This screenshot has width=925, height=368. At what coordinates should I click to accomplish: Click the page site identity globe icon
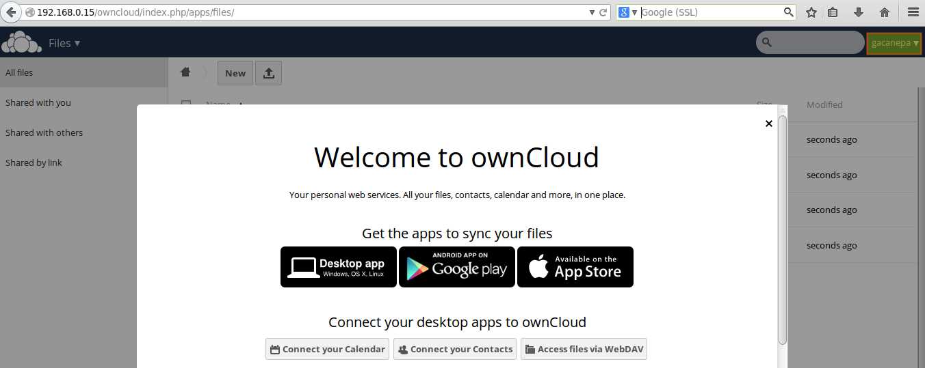tap(29, 12)
